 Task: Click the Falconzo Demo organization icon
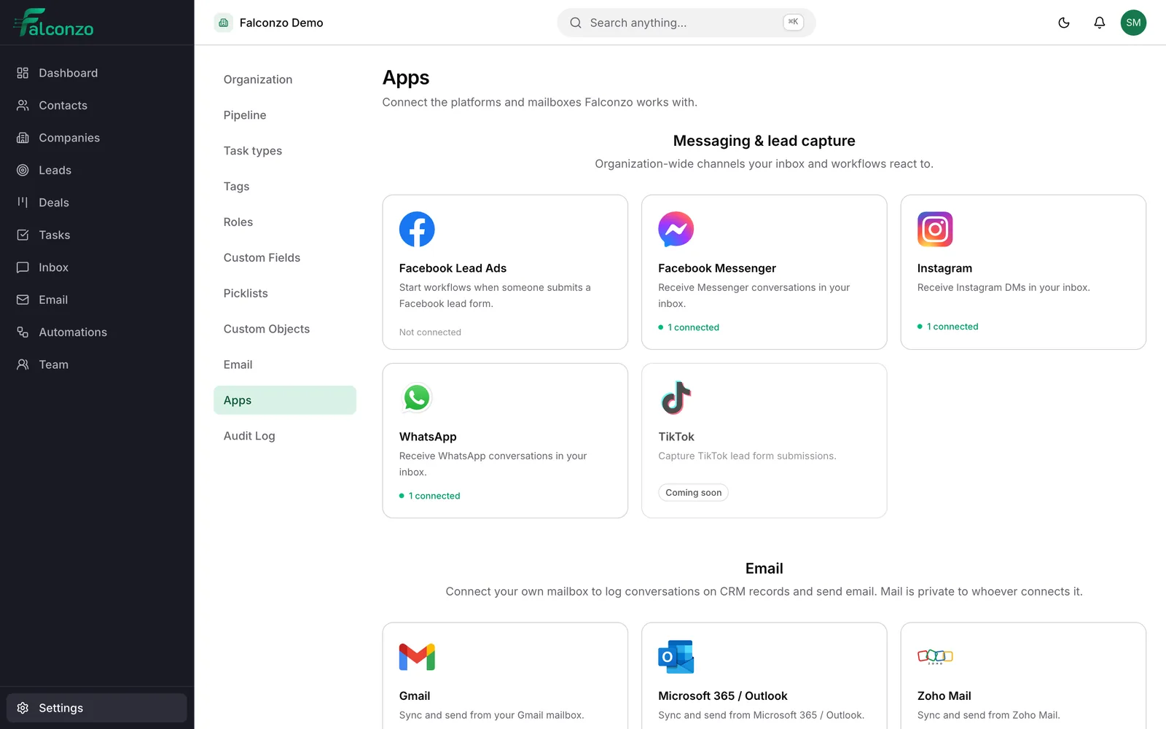pyautogui.click(x=224, y=23)
